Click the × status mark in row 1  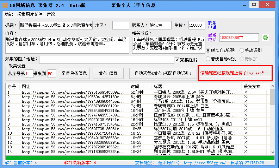246,92
